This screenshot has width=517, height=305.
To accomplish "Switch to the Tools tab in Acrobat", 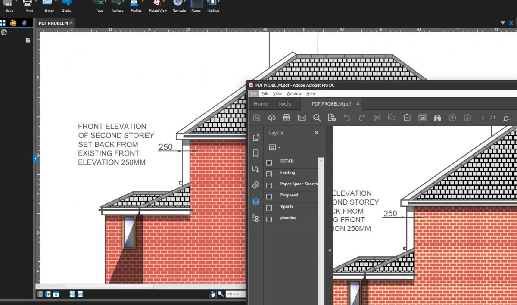I will click(284, 104).
